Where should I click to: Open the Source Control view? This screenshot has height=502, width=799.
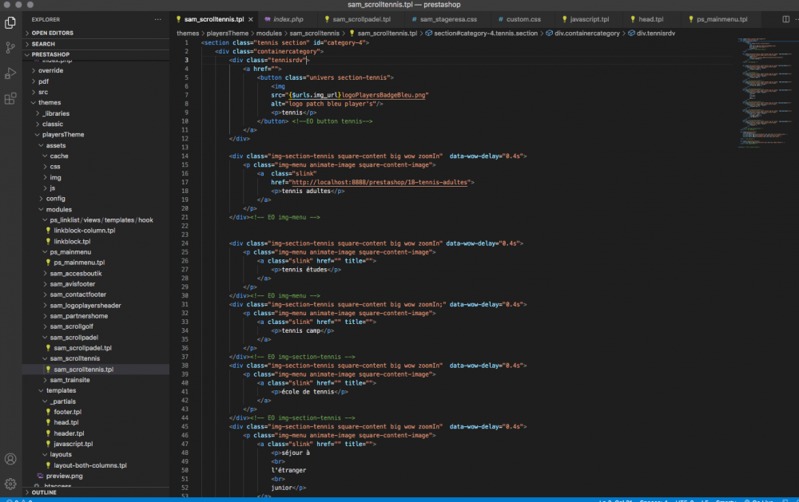coord(10,47)
